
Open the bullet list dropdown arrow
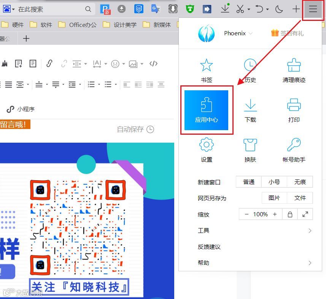click(116, 84)
